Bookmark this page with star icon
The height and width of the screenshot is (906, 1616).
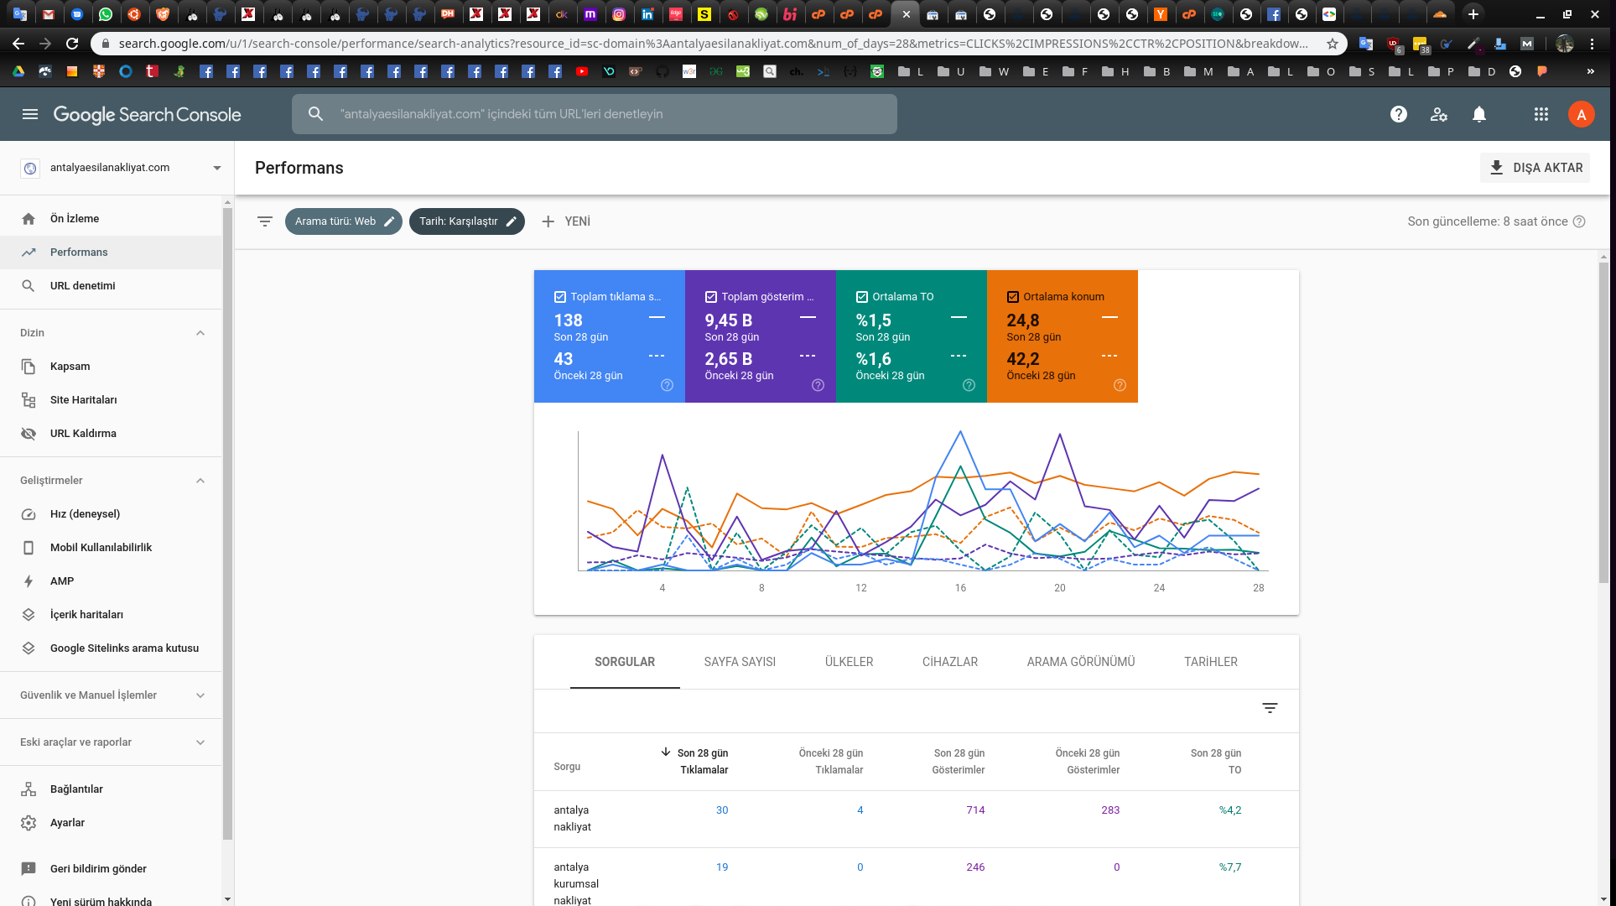[x=1333, y=44]
